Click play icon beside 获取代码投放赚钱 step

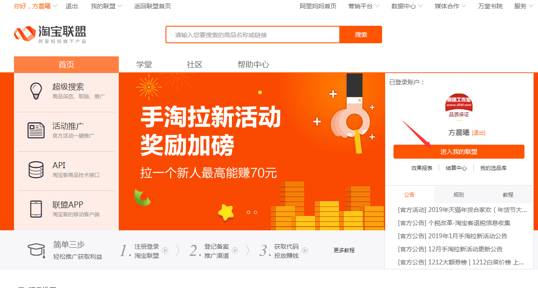(x=305, y=250)
